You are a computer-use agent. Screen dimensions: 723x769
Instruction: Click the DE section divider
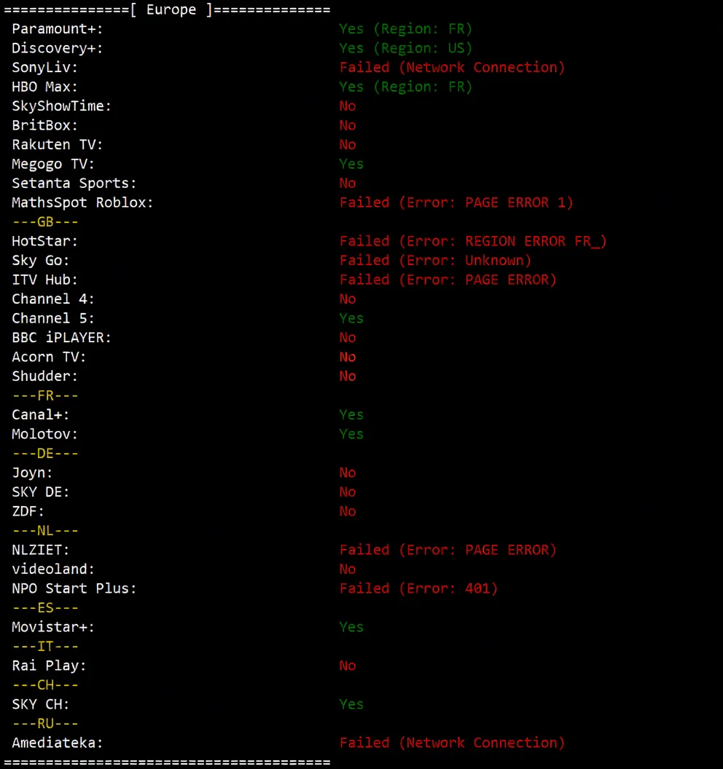coord(45,454)
